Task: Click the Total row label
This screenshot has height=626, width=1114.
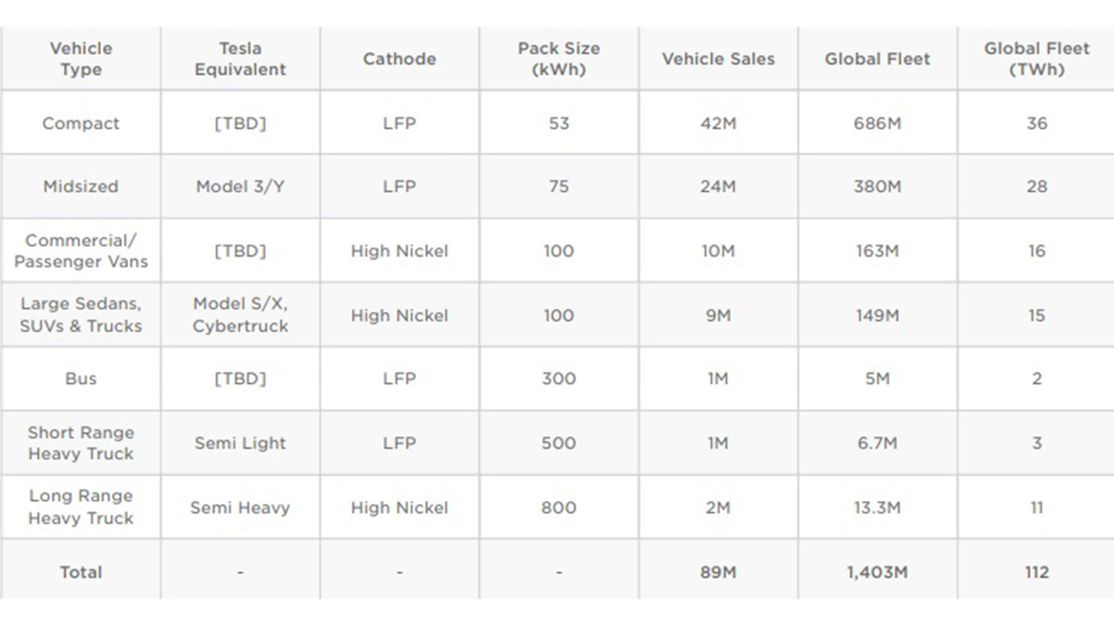Action: coord(81,572)
